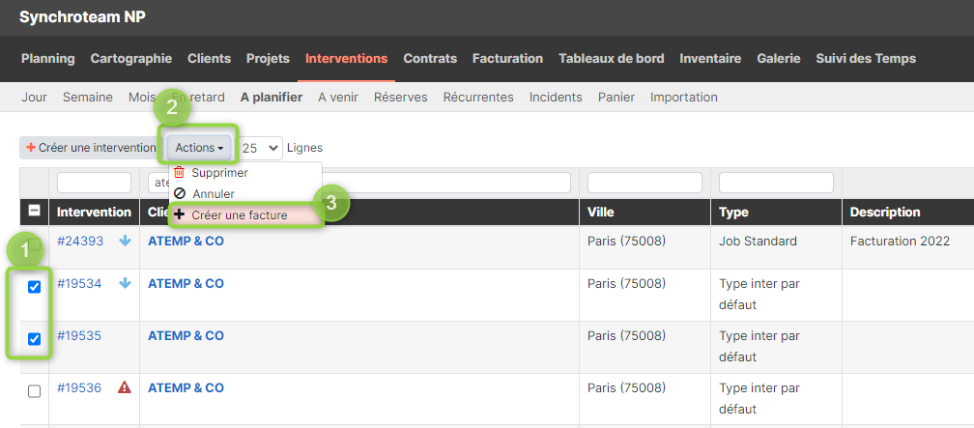Open the En retard sub-tab
The width and height of the screenshot is (974, 428).
coord(197,97)
